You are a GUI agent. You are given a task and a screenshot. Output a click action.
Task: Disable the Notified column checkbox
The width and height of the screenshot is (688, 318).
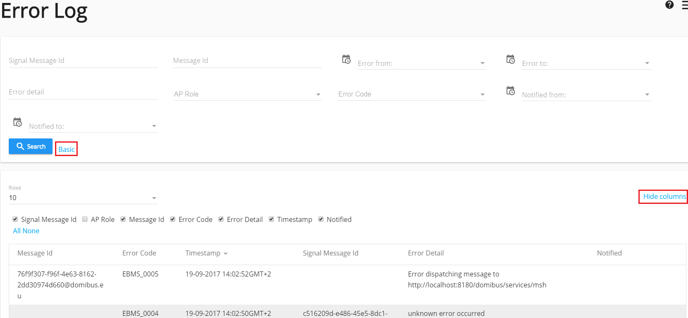[321, 219]
